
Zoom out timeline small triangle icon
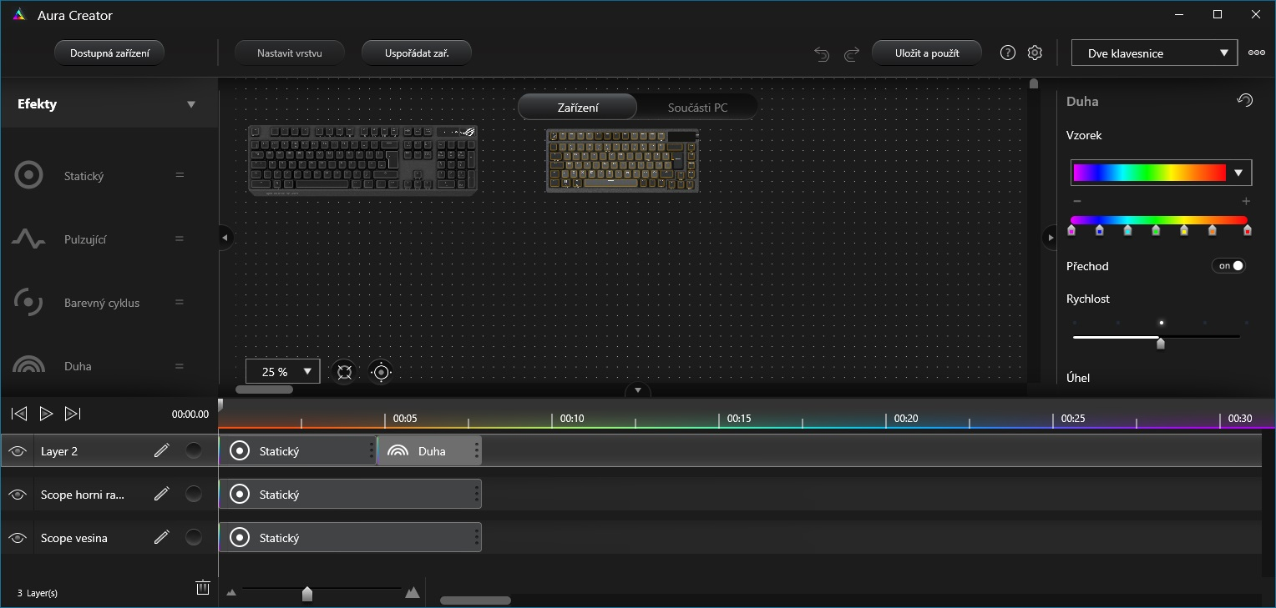(x=231, y=593)
